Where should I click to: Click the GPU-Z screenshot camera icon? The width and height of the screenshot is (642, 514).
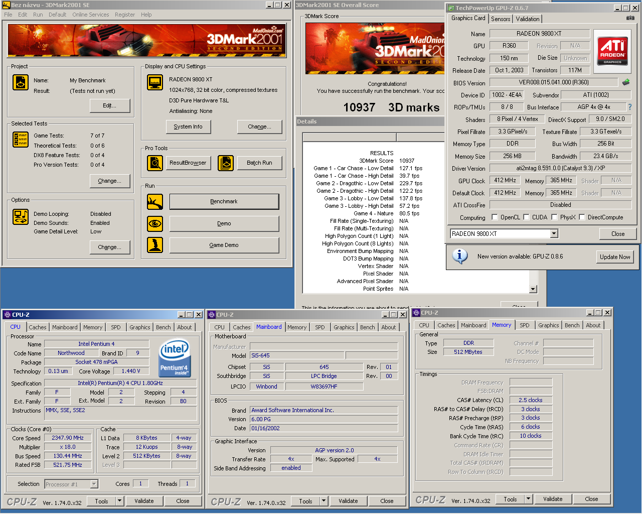point(630,18)
